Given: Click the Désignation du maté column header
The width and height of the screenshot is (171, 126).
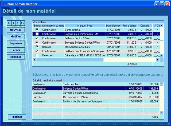Looking at the screenshot, I should pos(53,26).
